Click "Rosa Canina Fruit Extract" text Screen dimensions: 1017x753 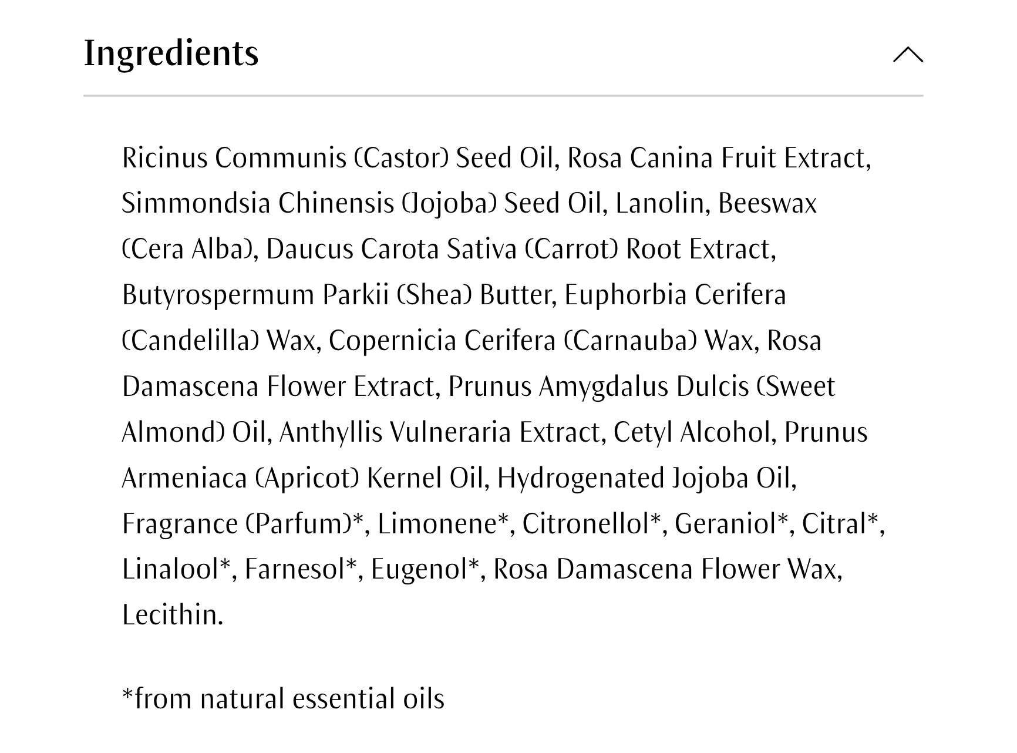click(718, 158)
